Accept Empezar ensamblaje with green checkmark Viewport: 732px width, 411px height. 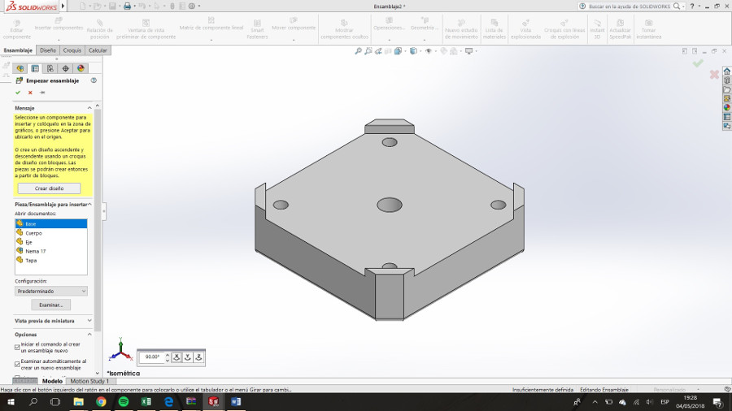click(x=18, y=93)
